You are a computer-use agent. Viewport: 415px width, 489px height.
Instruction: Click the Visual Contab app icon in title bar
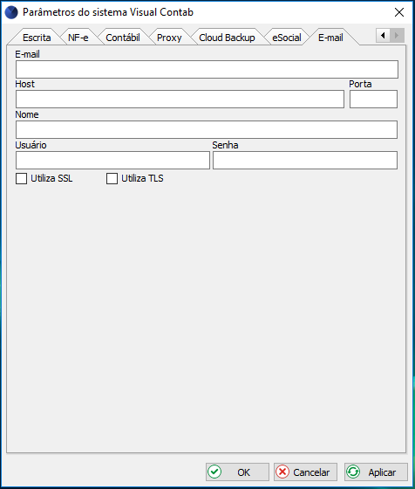[x=11, y=12]
